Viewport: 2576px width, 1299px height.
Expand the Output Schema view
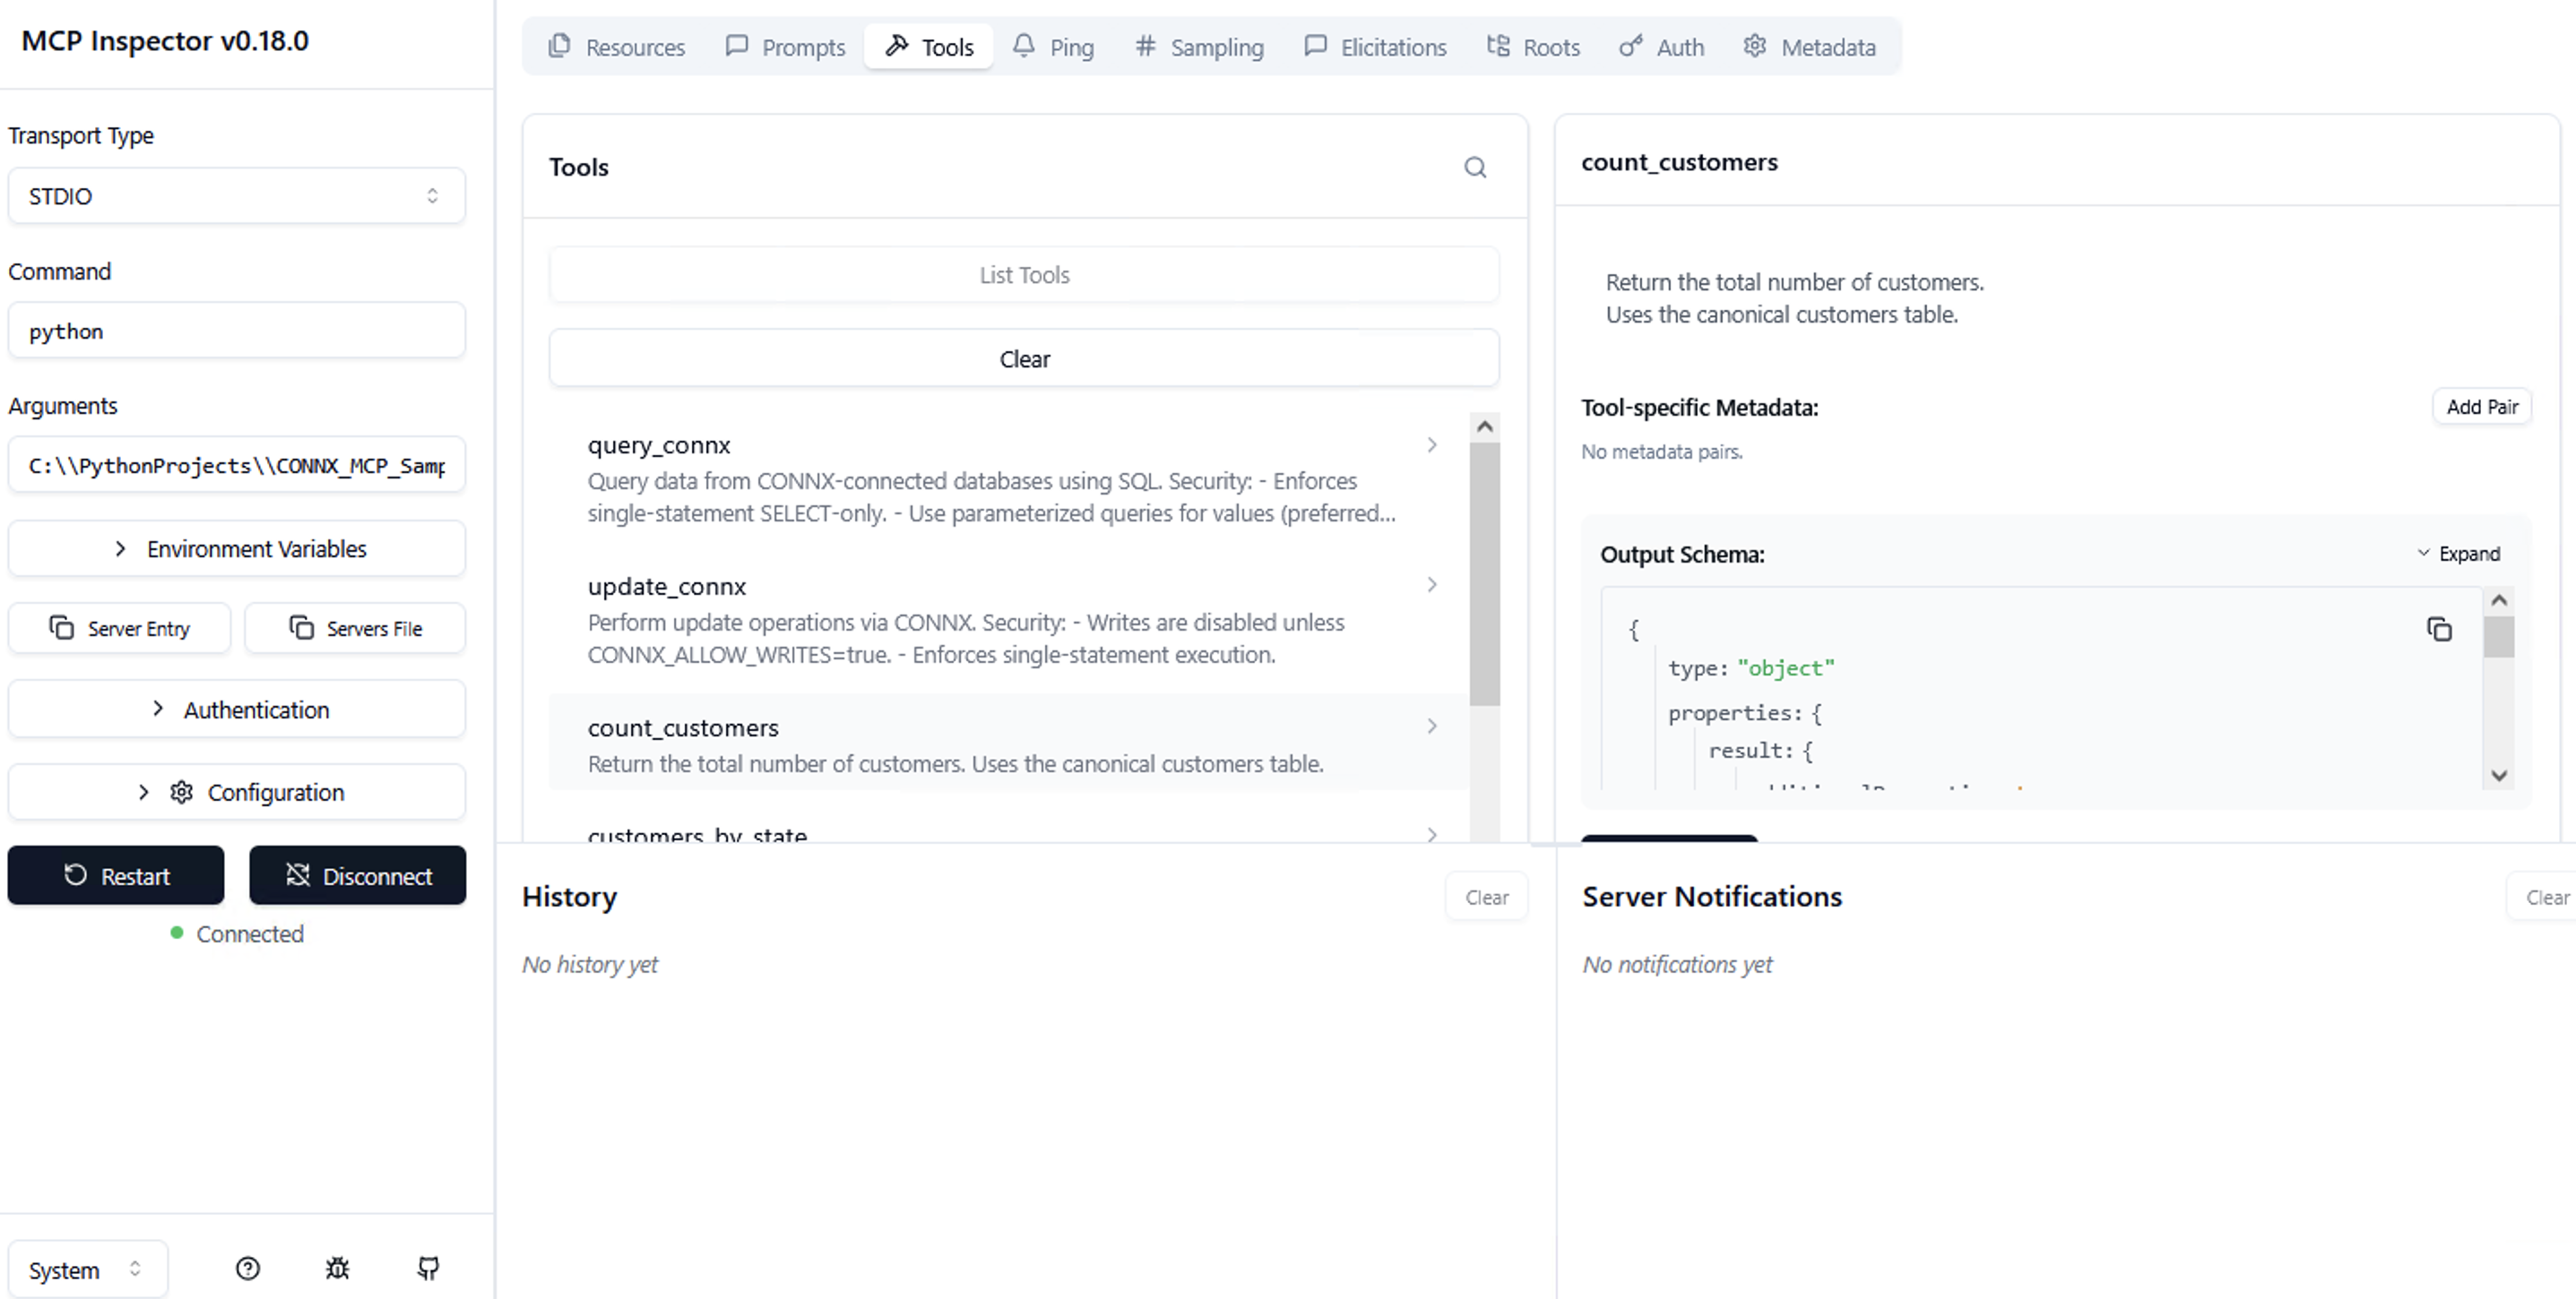coord(2458,554)
